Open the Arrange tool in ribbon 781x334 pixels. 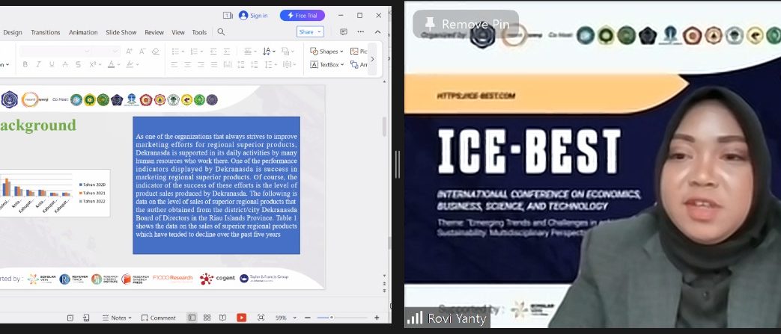359,64
